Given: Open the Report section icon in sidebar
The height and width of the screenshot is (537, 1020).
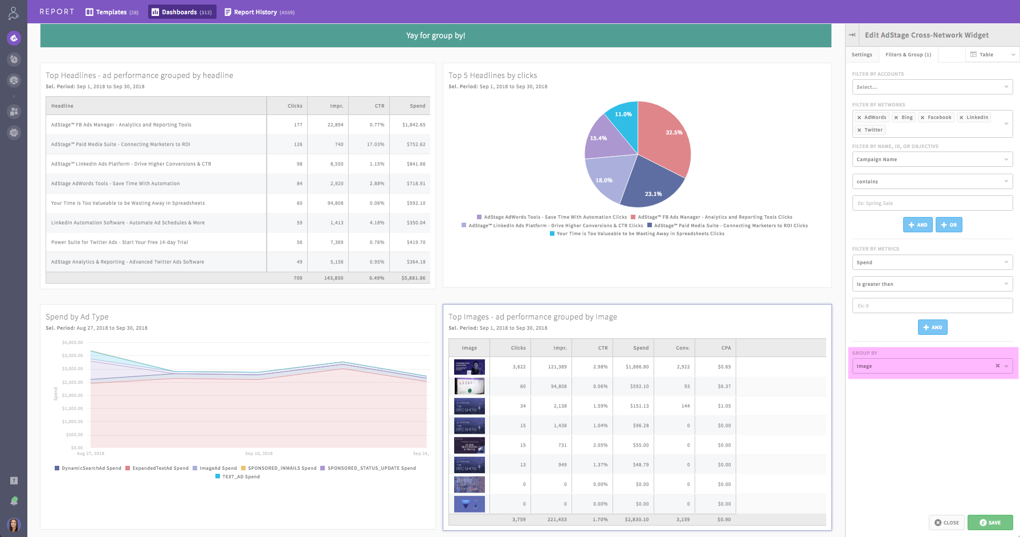Looking at the screenshot, I should pos(14,38).
